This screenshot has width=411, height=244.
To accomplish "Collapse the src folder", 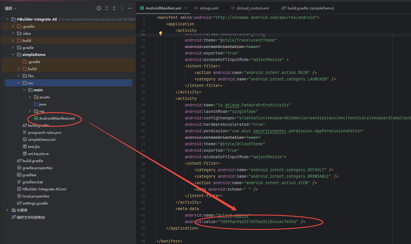I will click(x=18, y=83).
